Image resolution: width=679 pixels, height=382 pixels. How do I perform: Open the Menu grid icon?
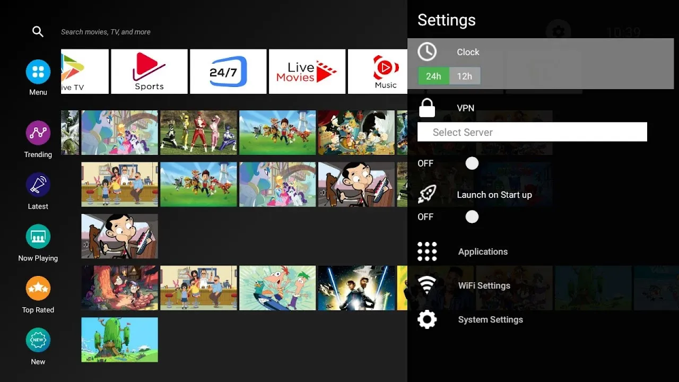[38, 72]
